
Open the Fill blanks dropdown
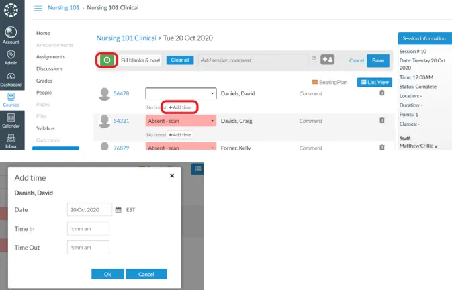140,60
